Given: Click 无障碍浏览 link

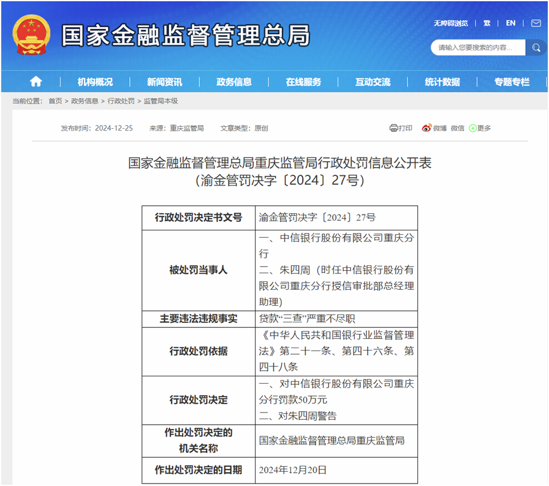Looking at the screenshot, I should tap(450, 23).
